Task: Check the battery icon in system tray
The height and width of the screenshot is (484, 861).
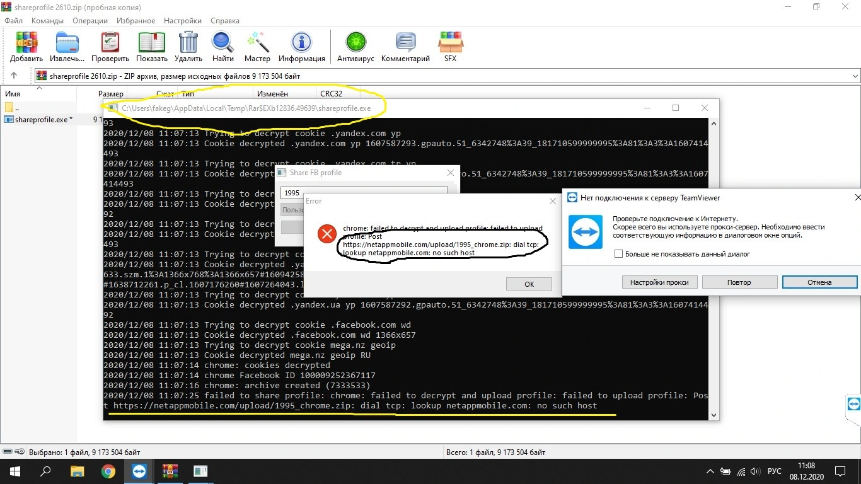Action: click(x=726, y=471)
